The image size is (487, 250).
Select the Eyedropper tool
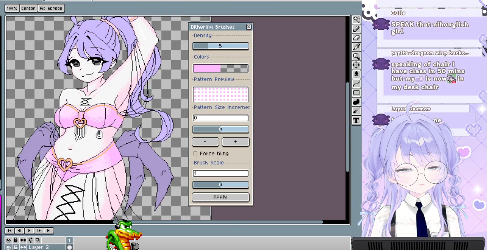tap(356, 47)
